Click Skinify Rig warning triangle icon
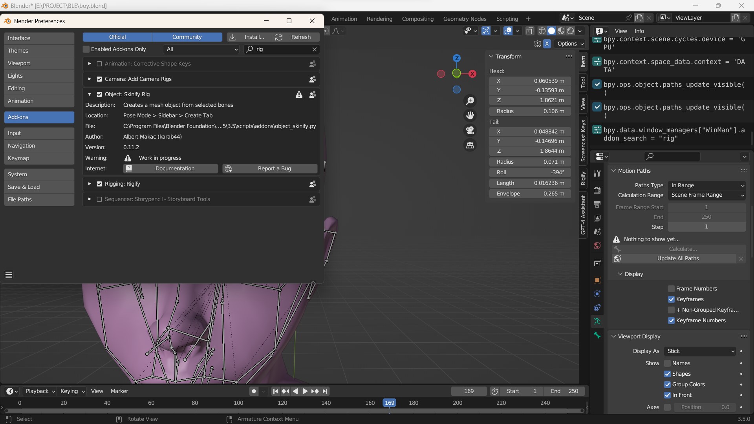 (x=299, y=95)
